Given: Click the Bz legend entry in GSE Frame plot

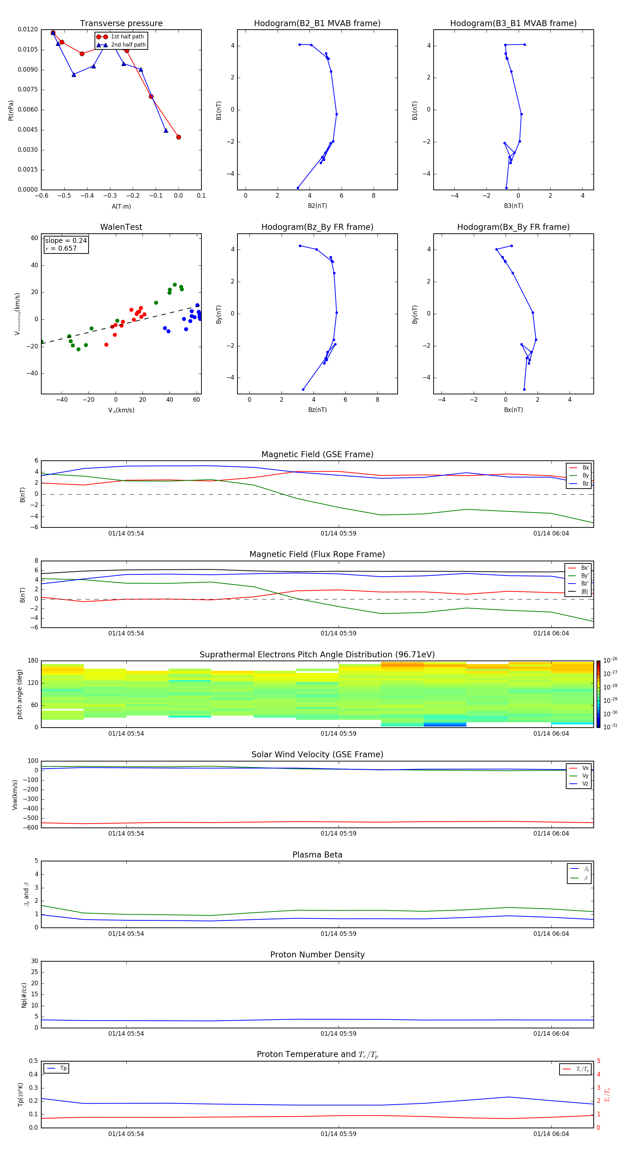Looking at the screenshot, I should [579, 483].
